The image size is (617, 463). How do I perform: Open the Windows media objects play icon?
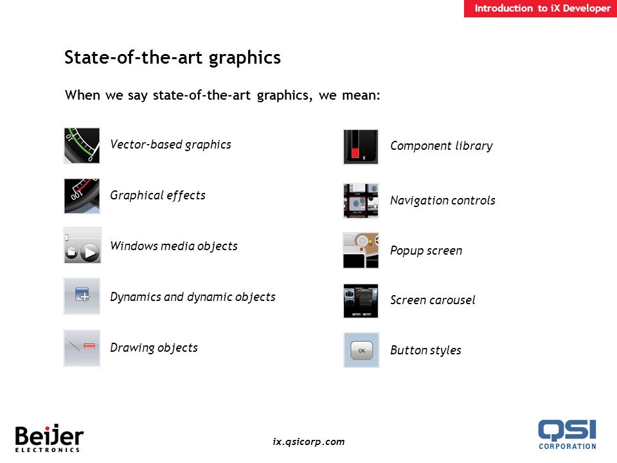82,245
